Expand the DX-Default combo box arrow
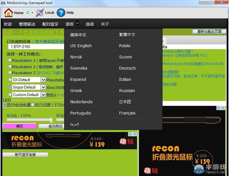The height and width of the screenshot is (176, 229). point(43,80)
